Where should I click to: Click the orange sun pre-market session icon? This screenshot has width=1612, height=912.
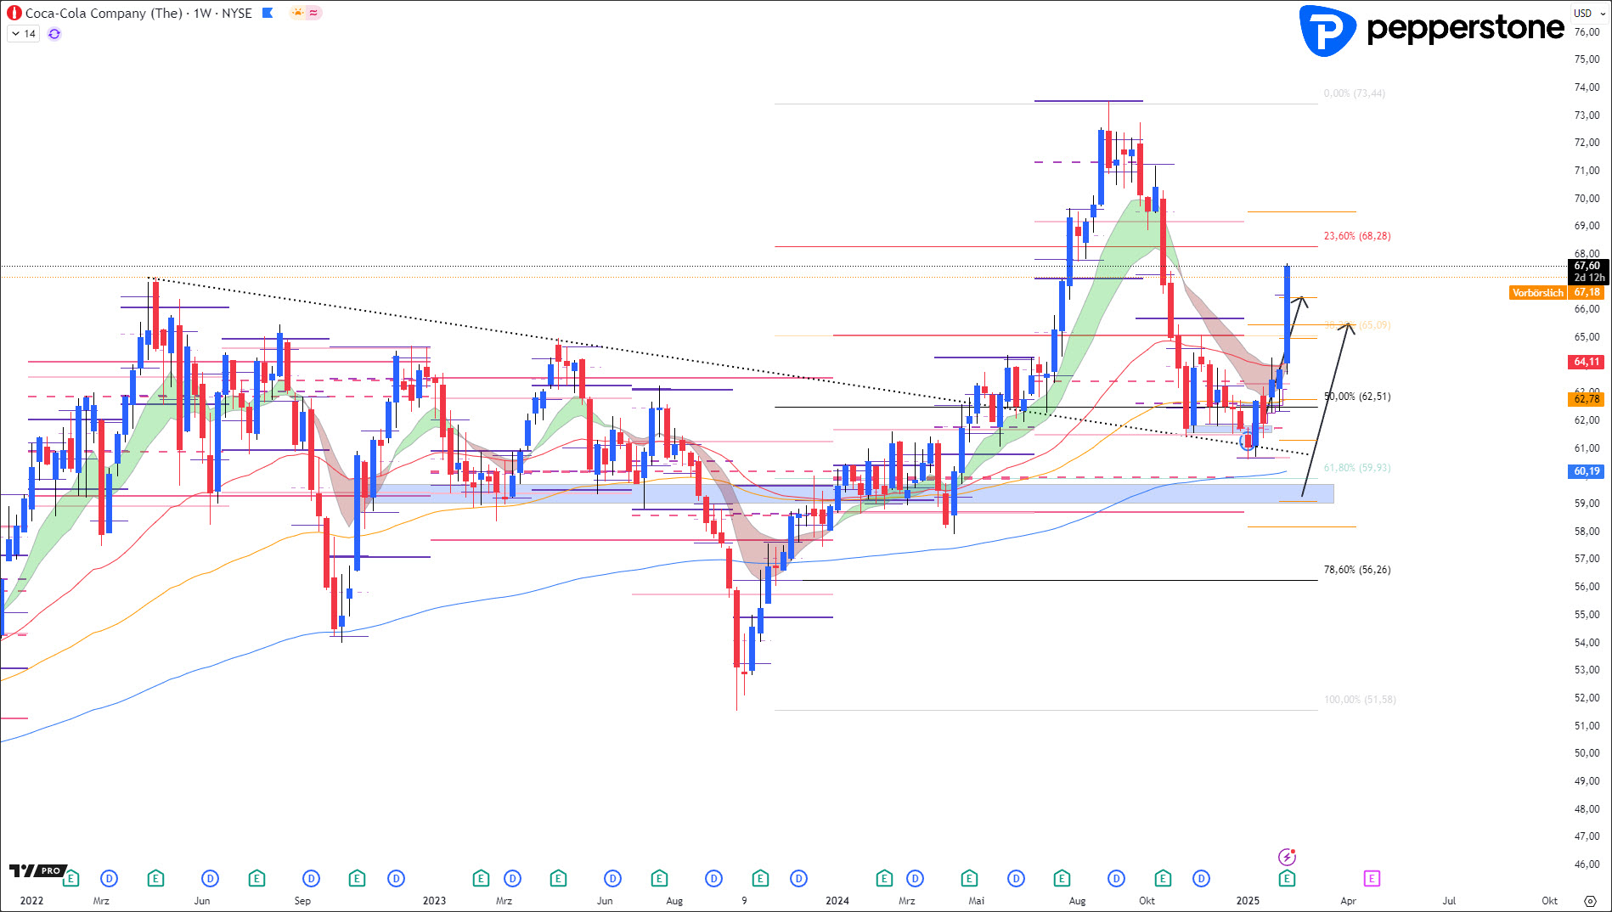tap(297, 13)
